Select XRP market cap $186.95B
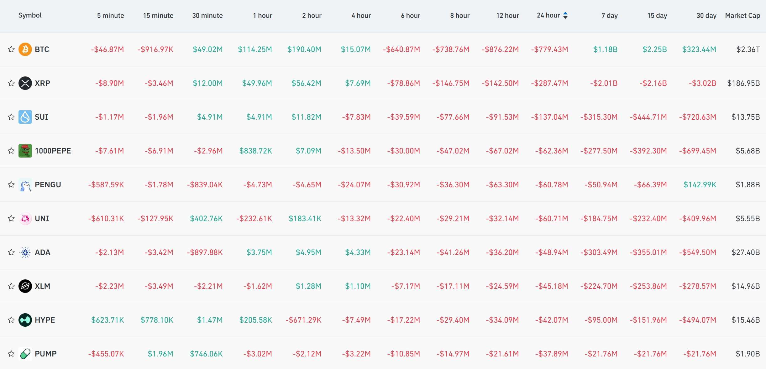Image resolution: width=766 pixels, height=369 pixels. coord(743,83)
